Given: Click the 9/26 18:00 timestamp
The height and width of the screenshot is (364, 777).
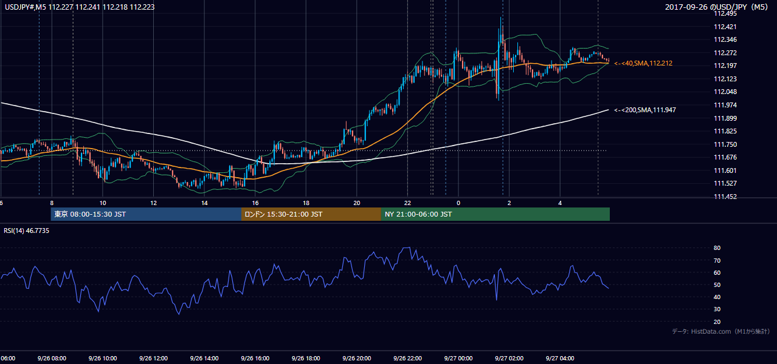Looking at the screenshot, I should (x=305, y=358).
